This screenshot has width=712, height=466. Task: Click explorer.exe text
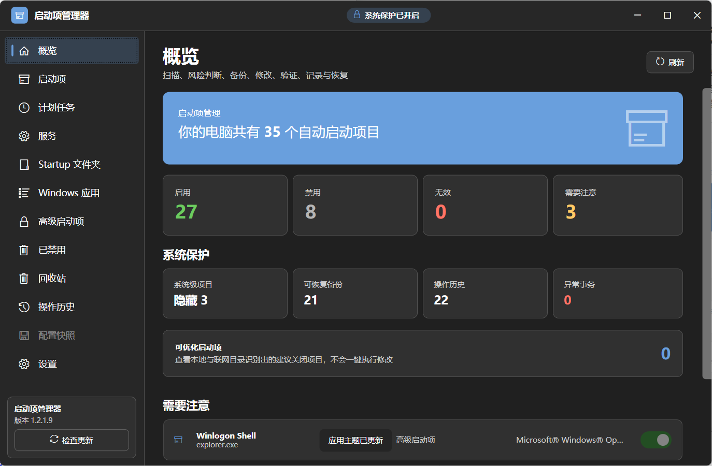217,445
